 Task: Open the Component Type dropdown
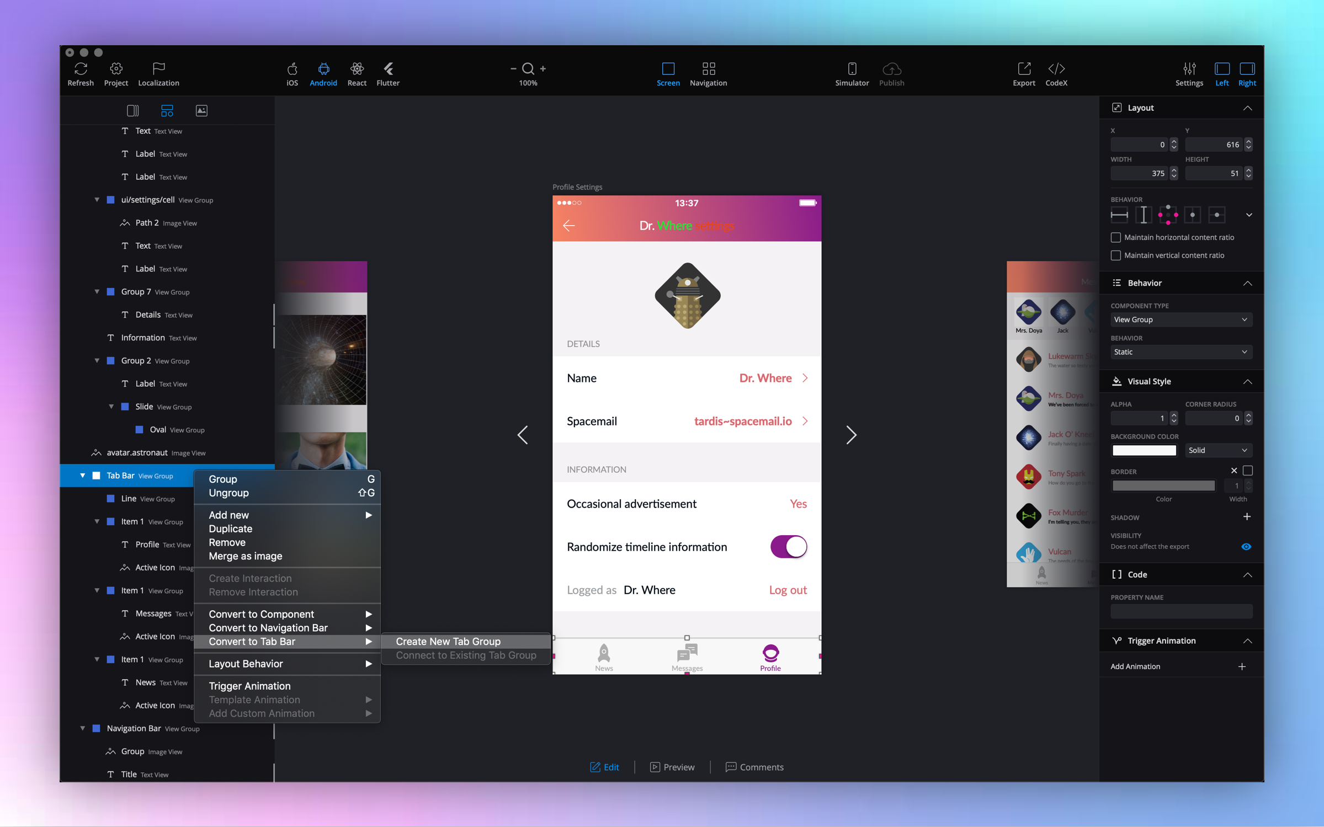(x=1181, y=319)
